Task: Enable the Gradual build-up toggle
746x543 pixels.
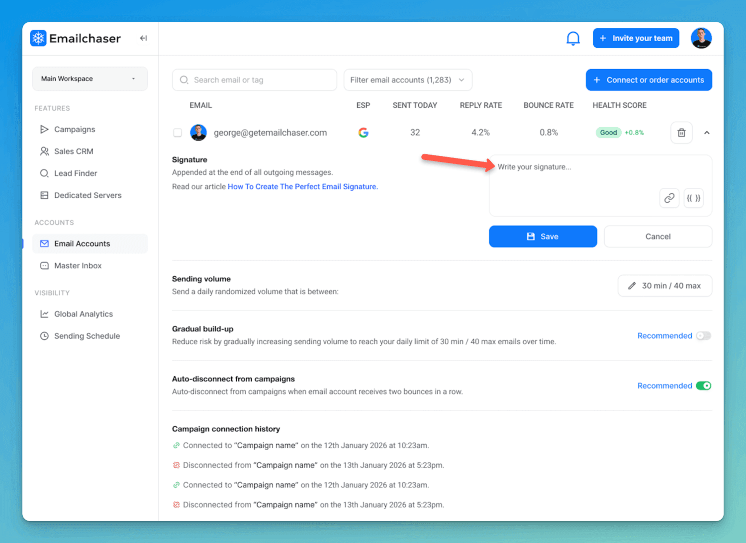Action: pos(703,336)
